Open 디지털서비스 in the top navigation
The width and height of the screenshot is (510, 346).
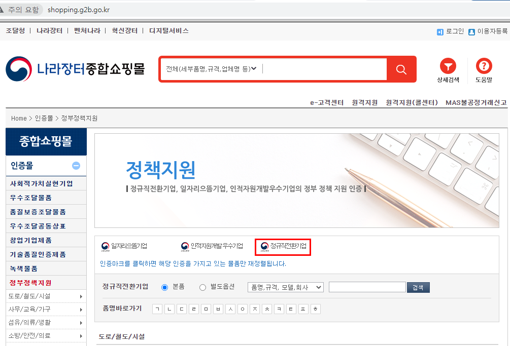[x=169, y=30]
